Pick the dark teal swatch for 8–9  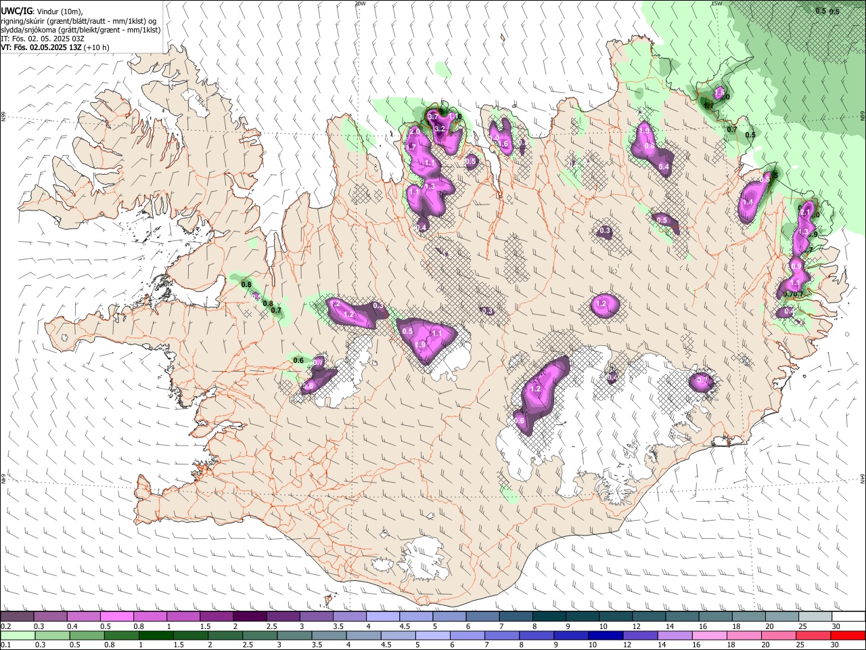(548, 616)
